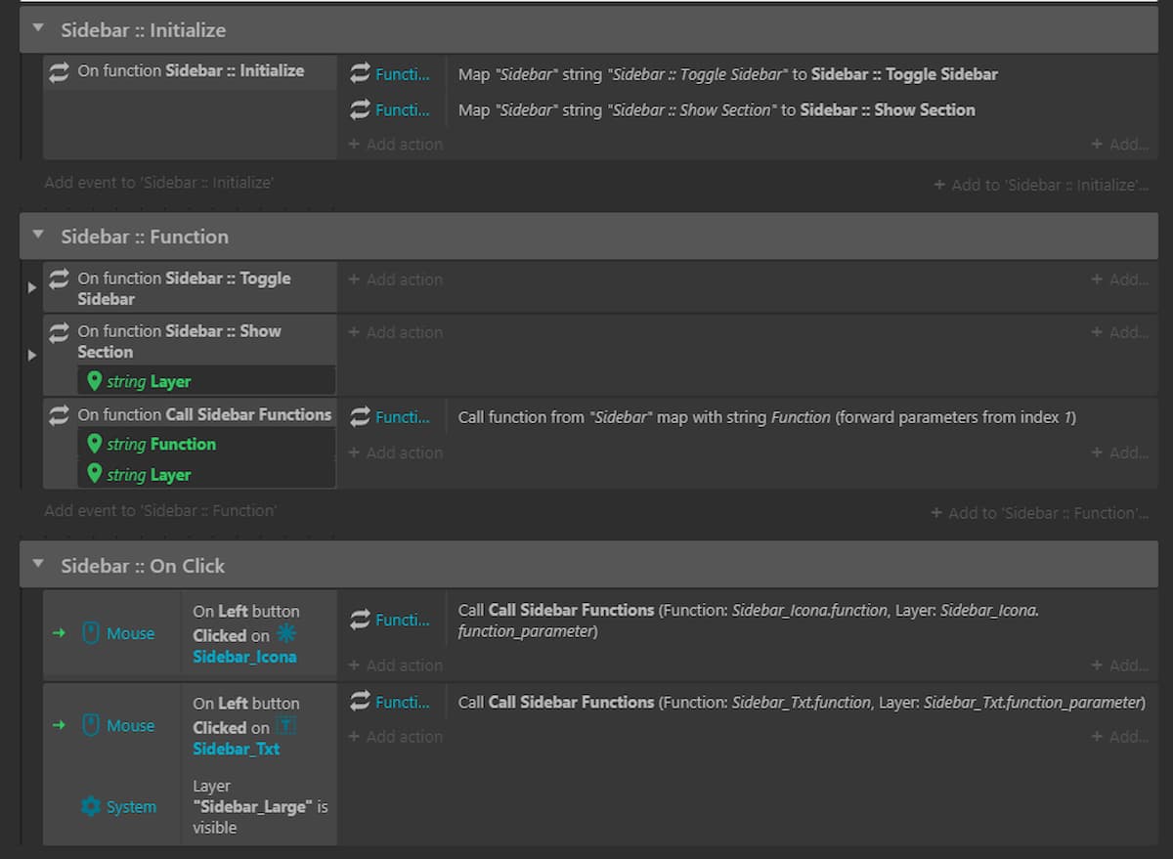The height and width of the screenshot is (859, 1173).
Task: Add action under Sidebar_Txt click event
Action: click(395, 737)
